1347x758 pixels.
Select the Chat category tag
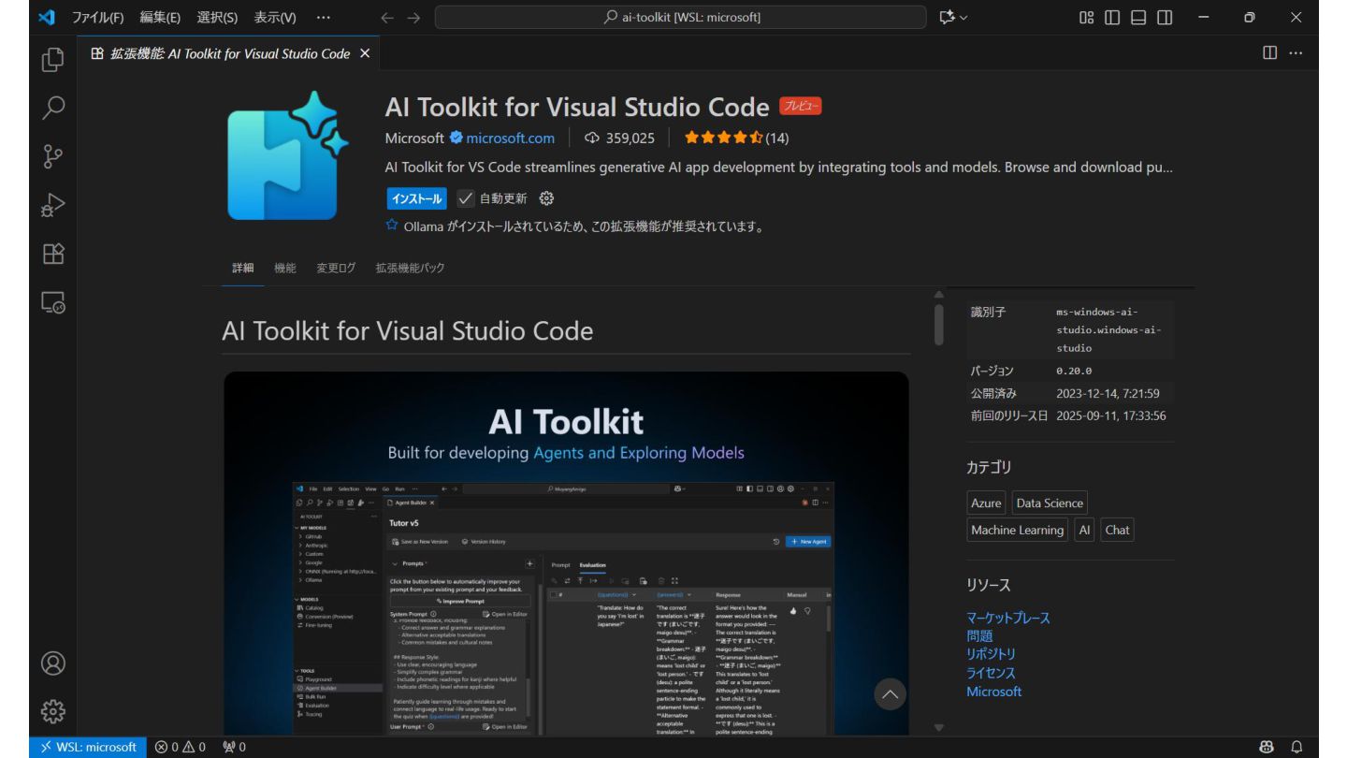tap(1117, 530)
